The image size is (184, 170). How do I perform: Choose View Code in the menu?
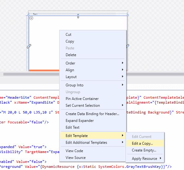[93, 151]
